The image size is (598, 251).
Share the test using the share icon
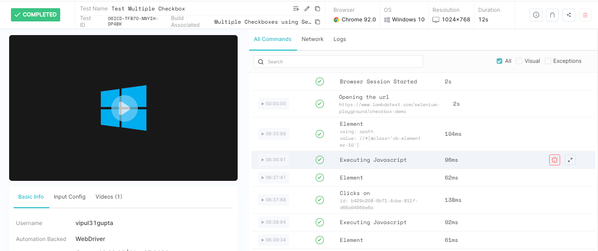pyautogui.click(x=569, y=15)
